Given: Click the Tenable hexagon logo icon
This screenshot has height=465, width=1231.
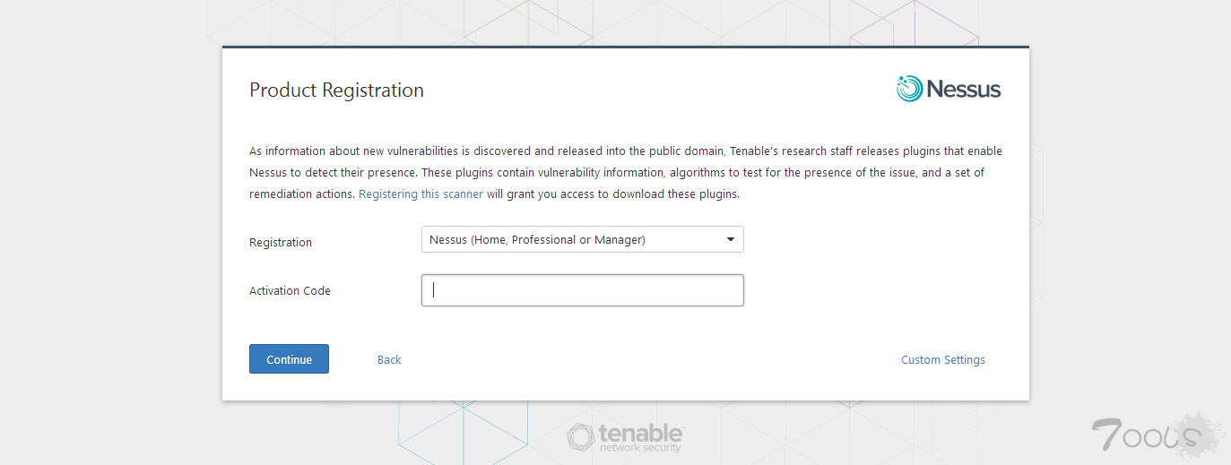Looking at the screenshot, I should [x=580, y=437].
